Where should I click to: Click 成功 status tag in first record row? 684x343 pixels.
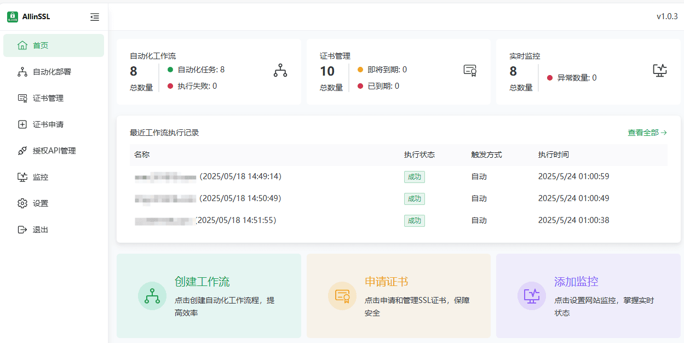point(415,176)
